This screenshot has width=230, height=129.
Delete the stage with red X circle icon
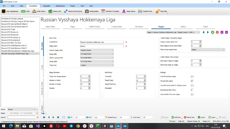217,32
